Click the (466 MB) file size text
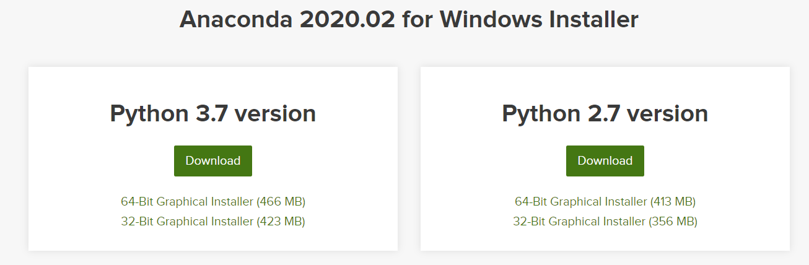 click(x=281, y=201)
